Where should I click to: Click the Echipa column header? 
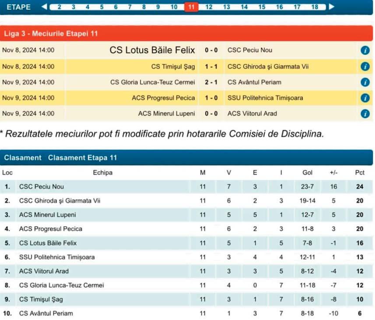tap(102, 172)
